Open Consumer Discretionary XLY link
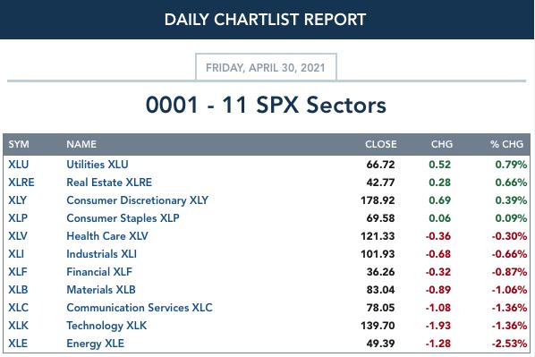Viewport: 535px width, 357px height. coord(137,200)
